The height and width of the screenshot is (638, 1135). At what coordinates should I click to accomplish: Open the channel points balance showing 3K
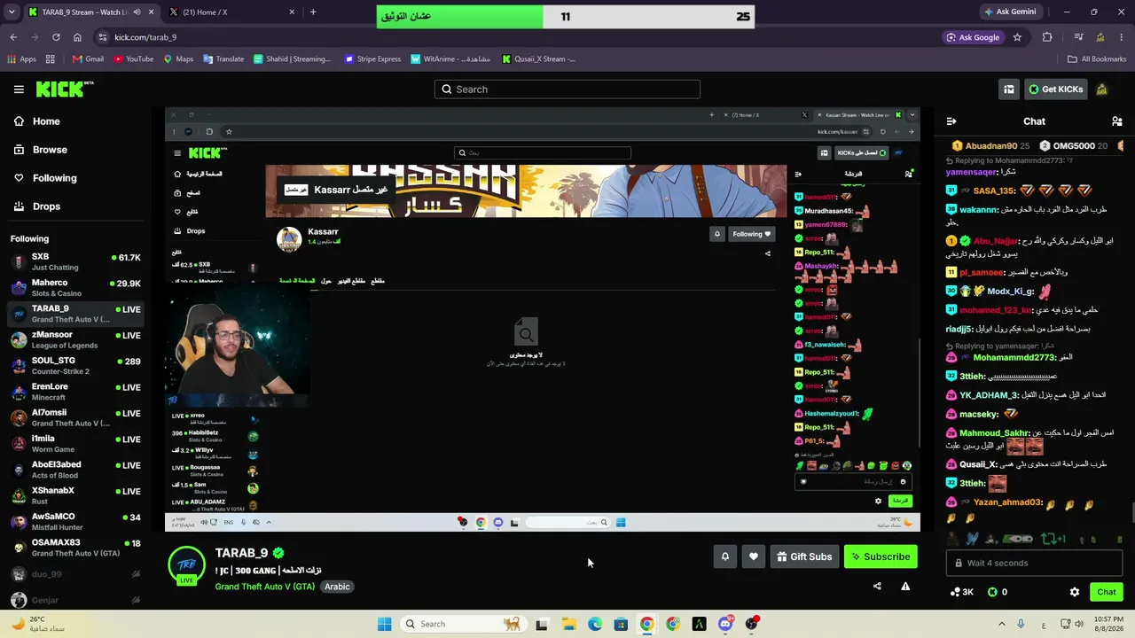click(961, 592)
